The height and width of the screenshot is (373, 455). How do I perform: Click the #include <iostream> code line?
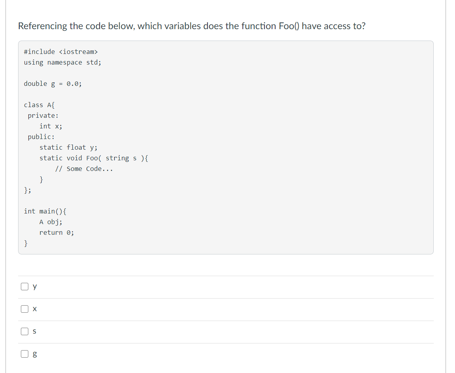[x=61, y=52]
